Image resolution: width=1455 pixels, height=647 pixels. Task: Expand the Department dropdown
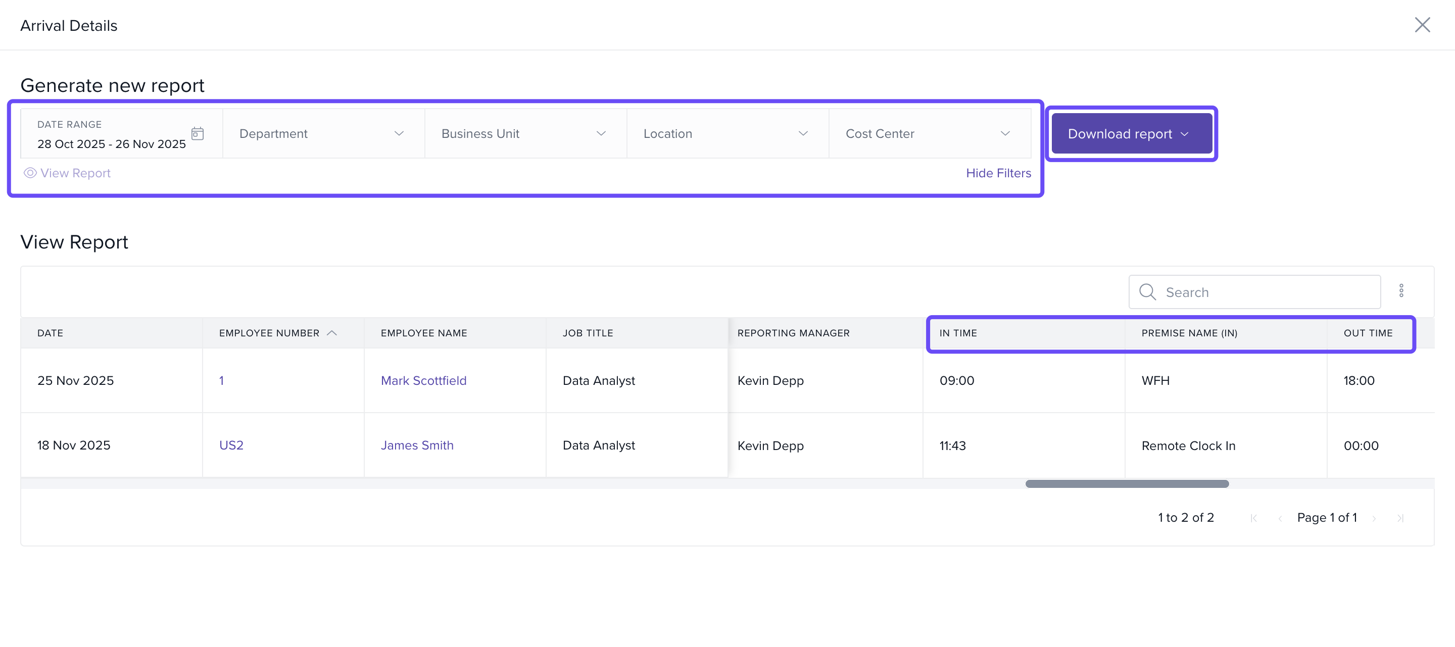[323, 134]
